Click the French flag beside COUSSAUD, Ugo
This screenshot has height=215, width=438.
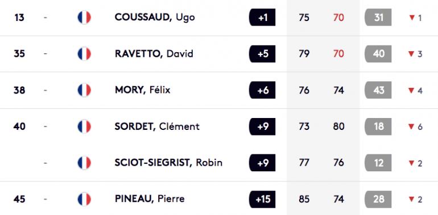pos(84,18)
